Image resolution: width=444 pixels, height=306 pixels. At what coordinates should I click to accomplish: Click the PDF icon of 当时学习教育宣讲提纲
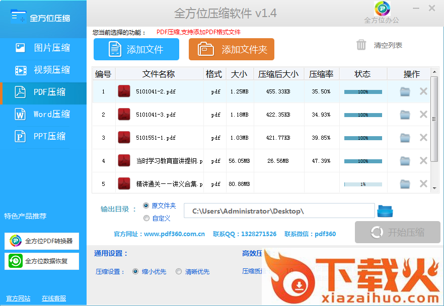(x=124, y=161)
